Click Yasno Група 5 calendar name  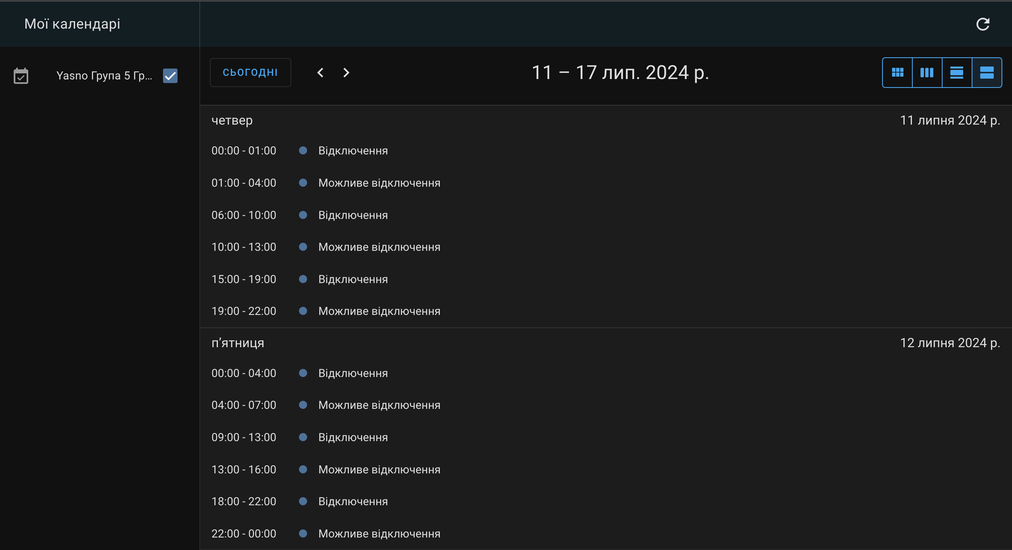point(104,76)
